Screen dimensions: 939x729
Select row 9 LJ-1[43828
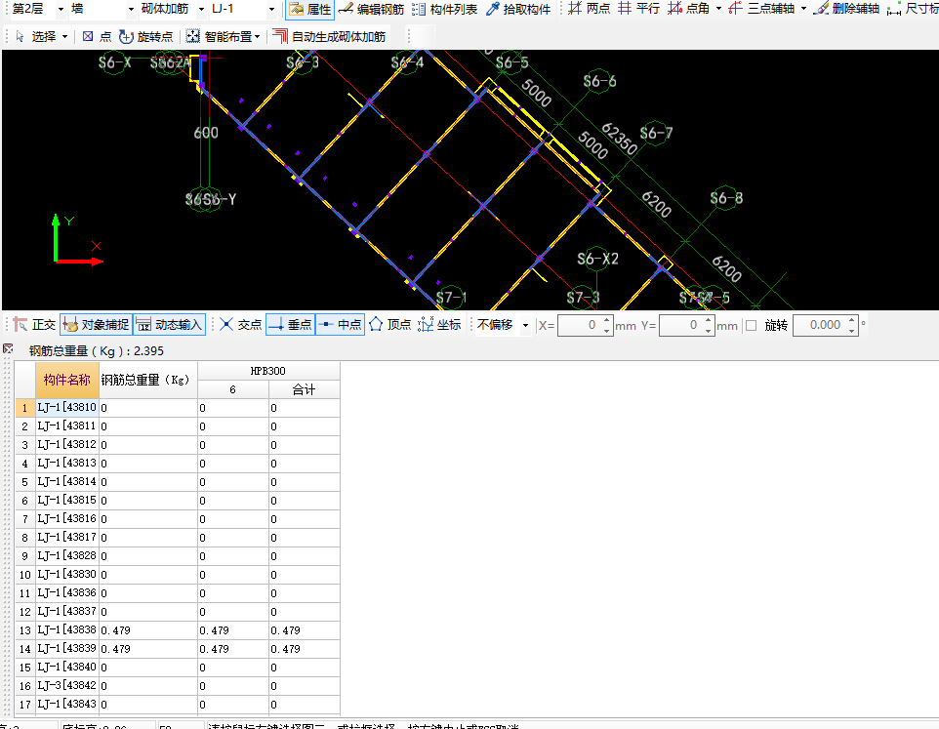(67, 556)
